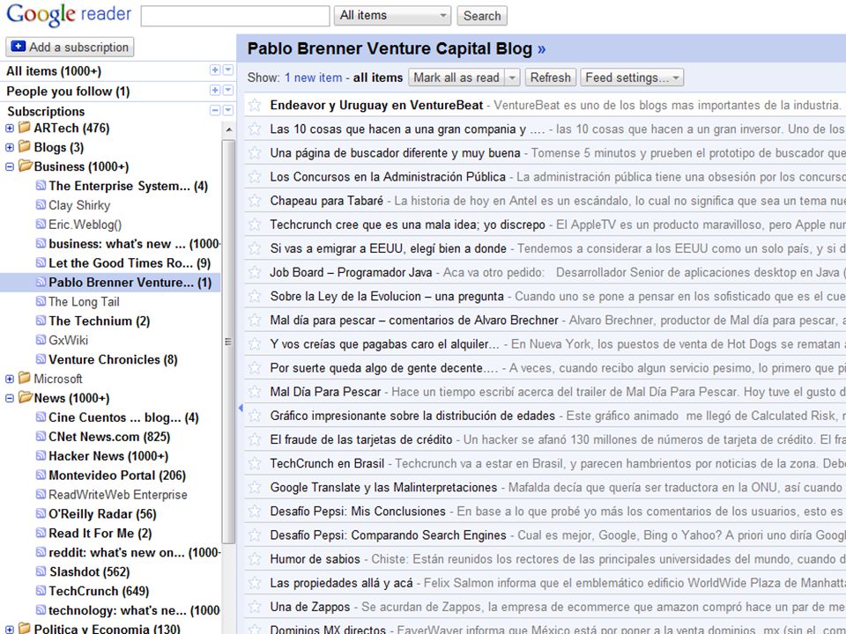Image resolution: width=846 pixels, height=634 pixels.
Task: Star the 'Chapeau para Tabaré' item
Action: point(255,201)
